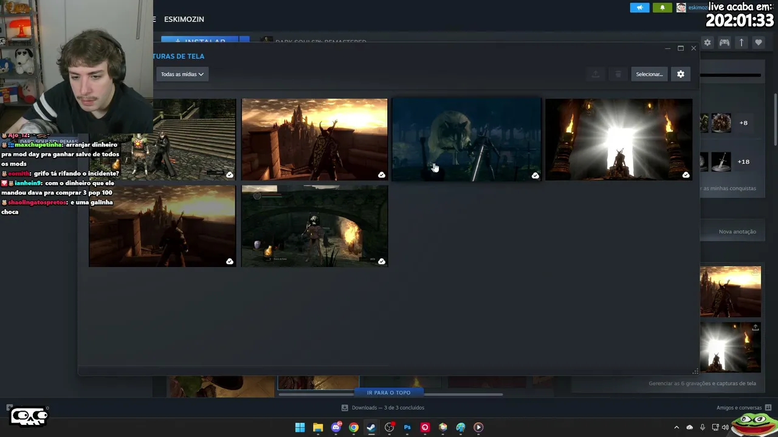Open the knight at sunset castle screenshot
This screenshot has height=437, width=778.
click(314, 139)
